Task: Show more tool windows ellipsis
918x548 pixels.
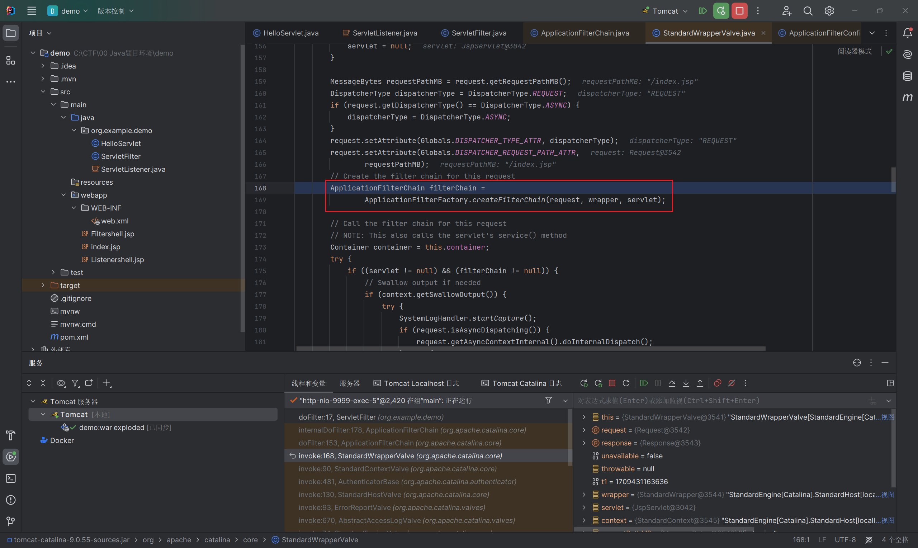Action: point(11,82)
